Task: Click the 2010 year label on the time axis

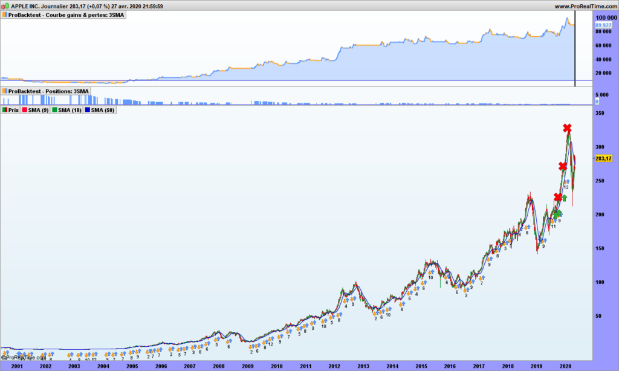Action: click(277, 366)
